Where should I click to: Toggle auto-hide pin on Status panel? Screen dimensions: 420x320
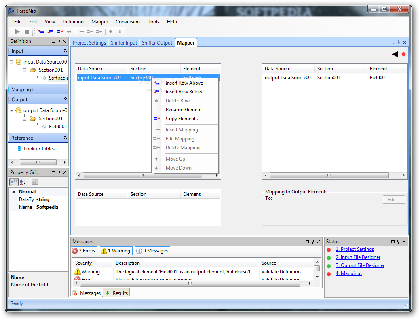tap(398, 242)
